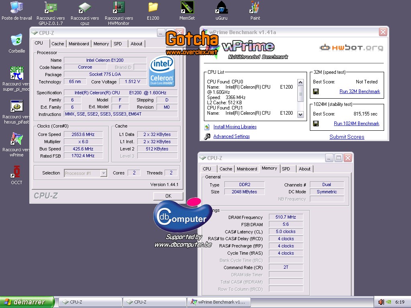Screen dimensions: 411x308
Task: Launch hexus_pifast shortcut icon
Action: pos(17,106)
